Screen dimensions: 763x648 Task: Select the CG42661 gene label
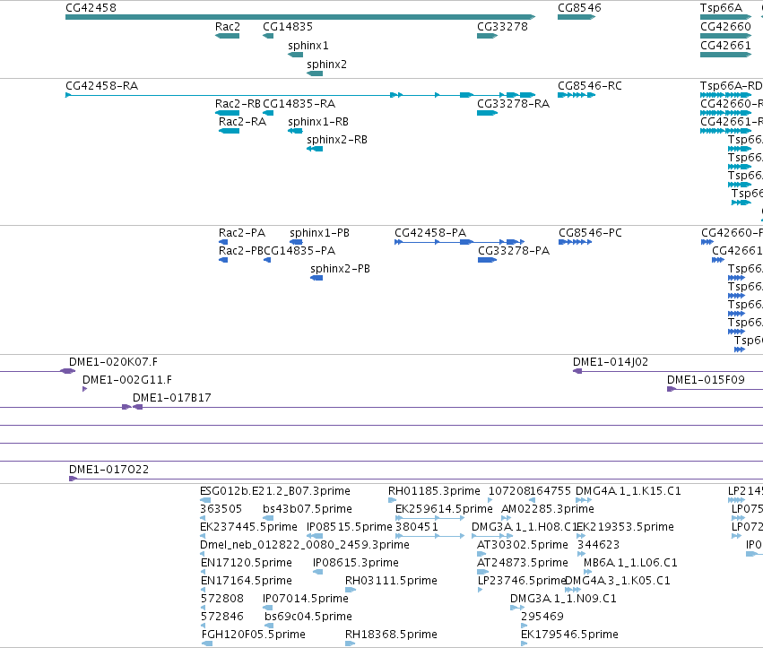point(725,46)
